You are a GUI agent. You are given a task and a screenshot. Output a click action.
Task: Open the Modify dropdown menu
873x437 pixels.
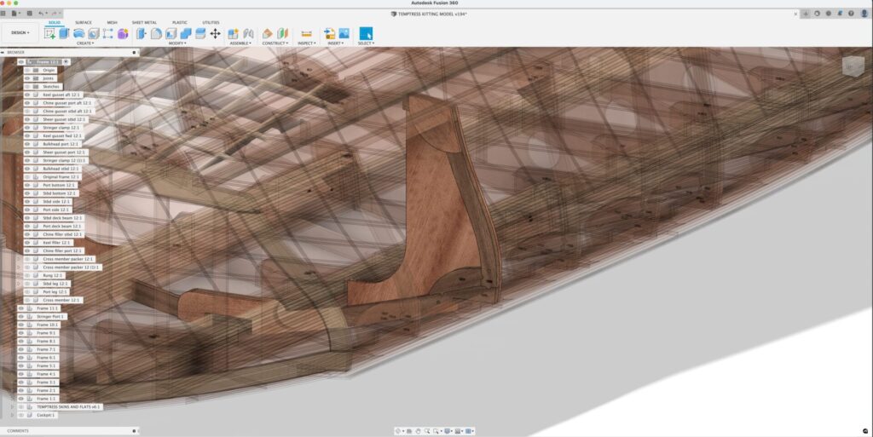coord(176,43)
